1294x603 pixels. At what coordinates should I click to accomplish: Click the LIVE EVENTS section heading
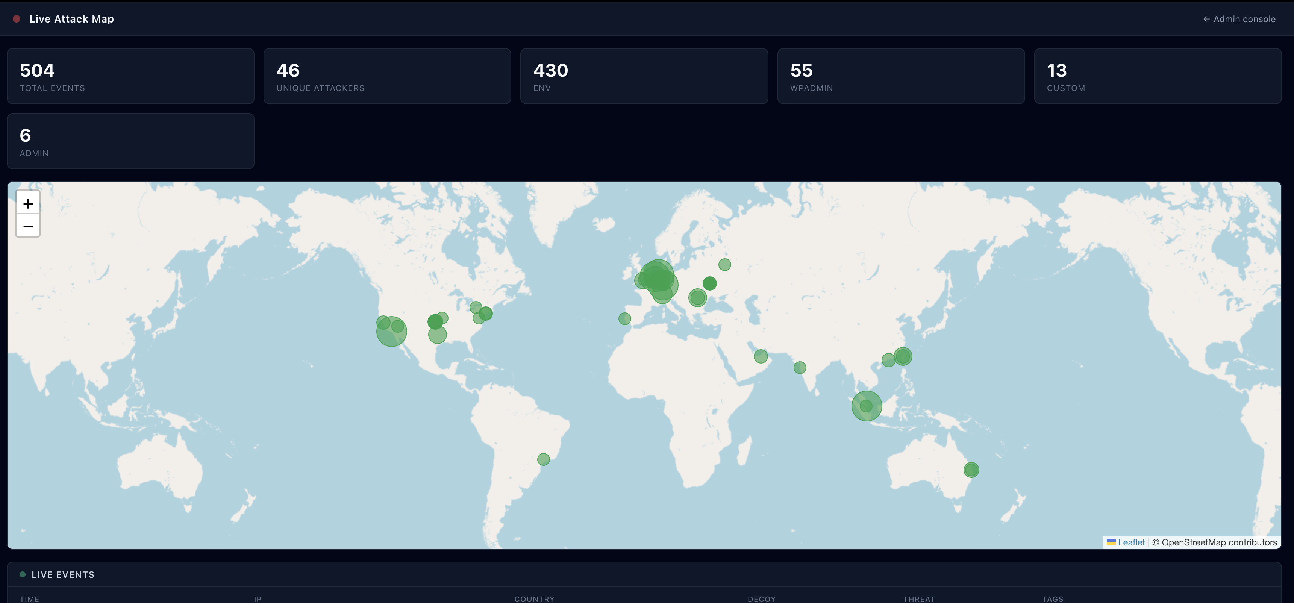[x=63, y=574]
